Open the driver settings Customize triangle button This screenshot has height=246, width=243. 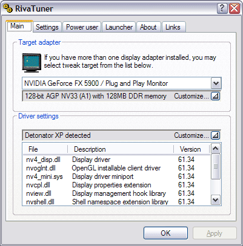coord(215,135)
